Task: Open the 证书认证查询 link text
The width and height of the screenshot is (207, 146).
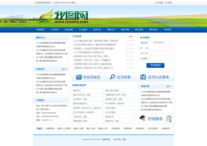Action: (158, 77)
